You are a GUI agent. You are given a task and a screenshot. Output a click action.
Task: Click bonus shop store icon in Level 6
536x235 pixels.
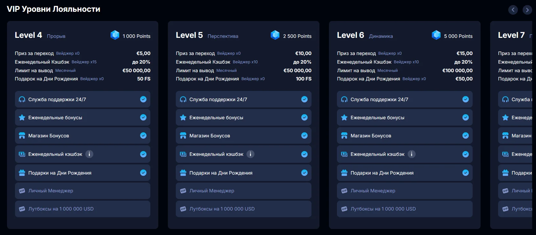tap(344, 136)
